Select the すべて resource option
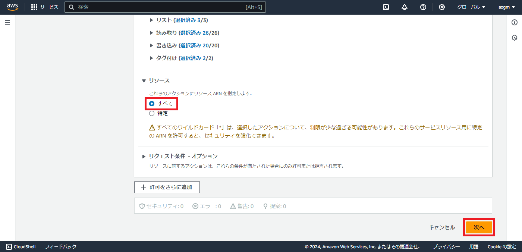Viewport: 522px width, 252px height. coord(151,104)
